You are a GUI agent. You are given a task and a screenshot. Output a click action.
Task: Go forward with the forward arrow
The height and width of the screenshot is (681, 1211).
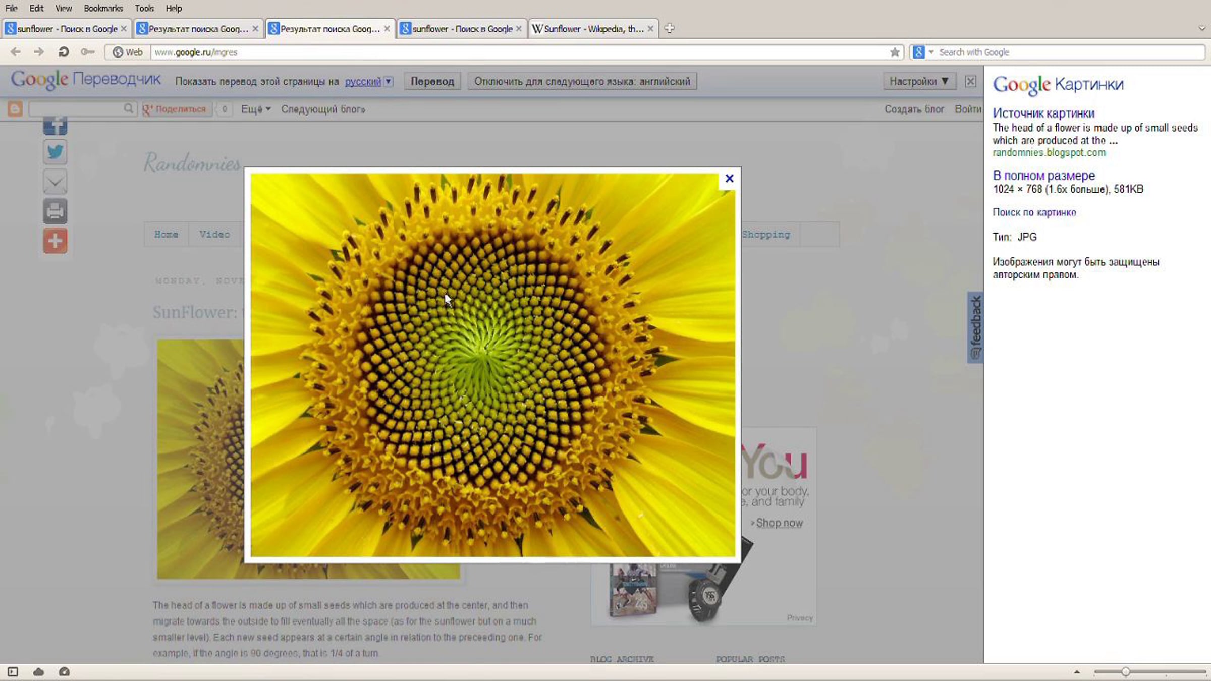(x=39, y=52)
